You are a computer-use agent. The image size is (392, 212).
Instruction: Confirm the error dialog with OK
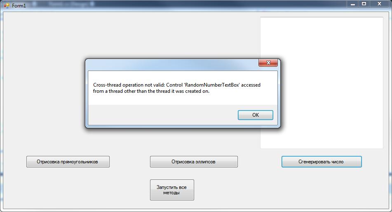tap(255, 115)
